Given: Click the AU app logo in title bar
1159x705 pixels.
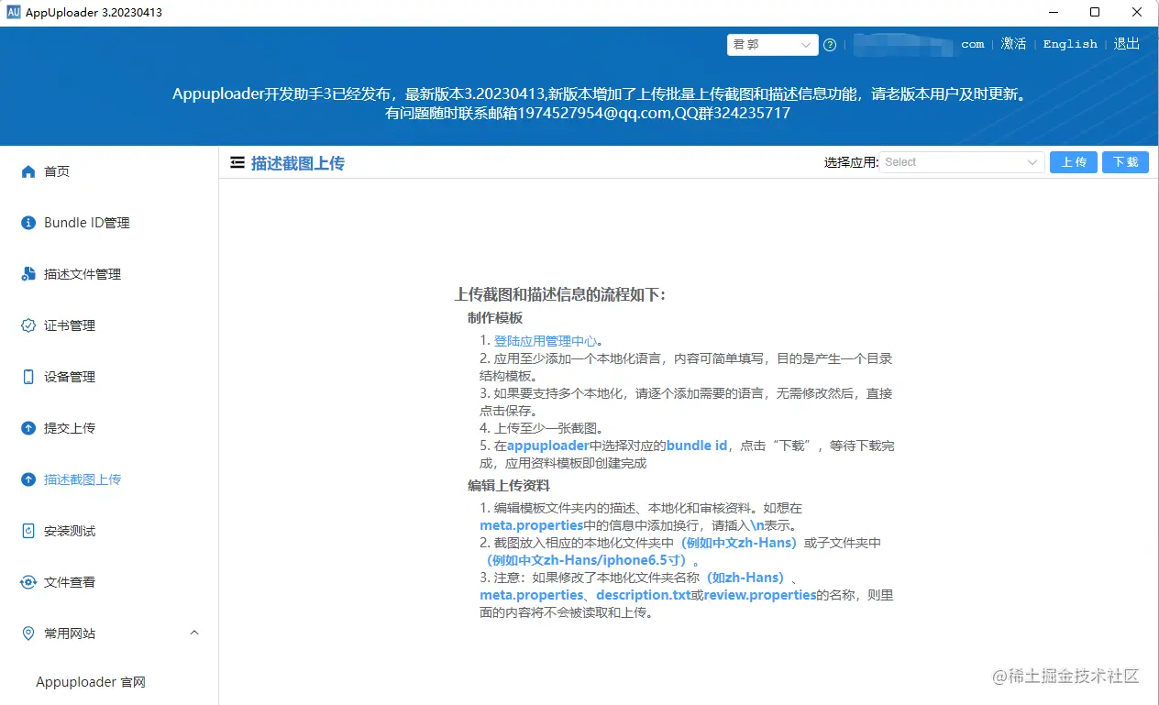Looking at the screenshot, I should coord(14,12).
